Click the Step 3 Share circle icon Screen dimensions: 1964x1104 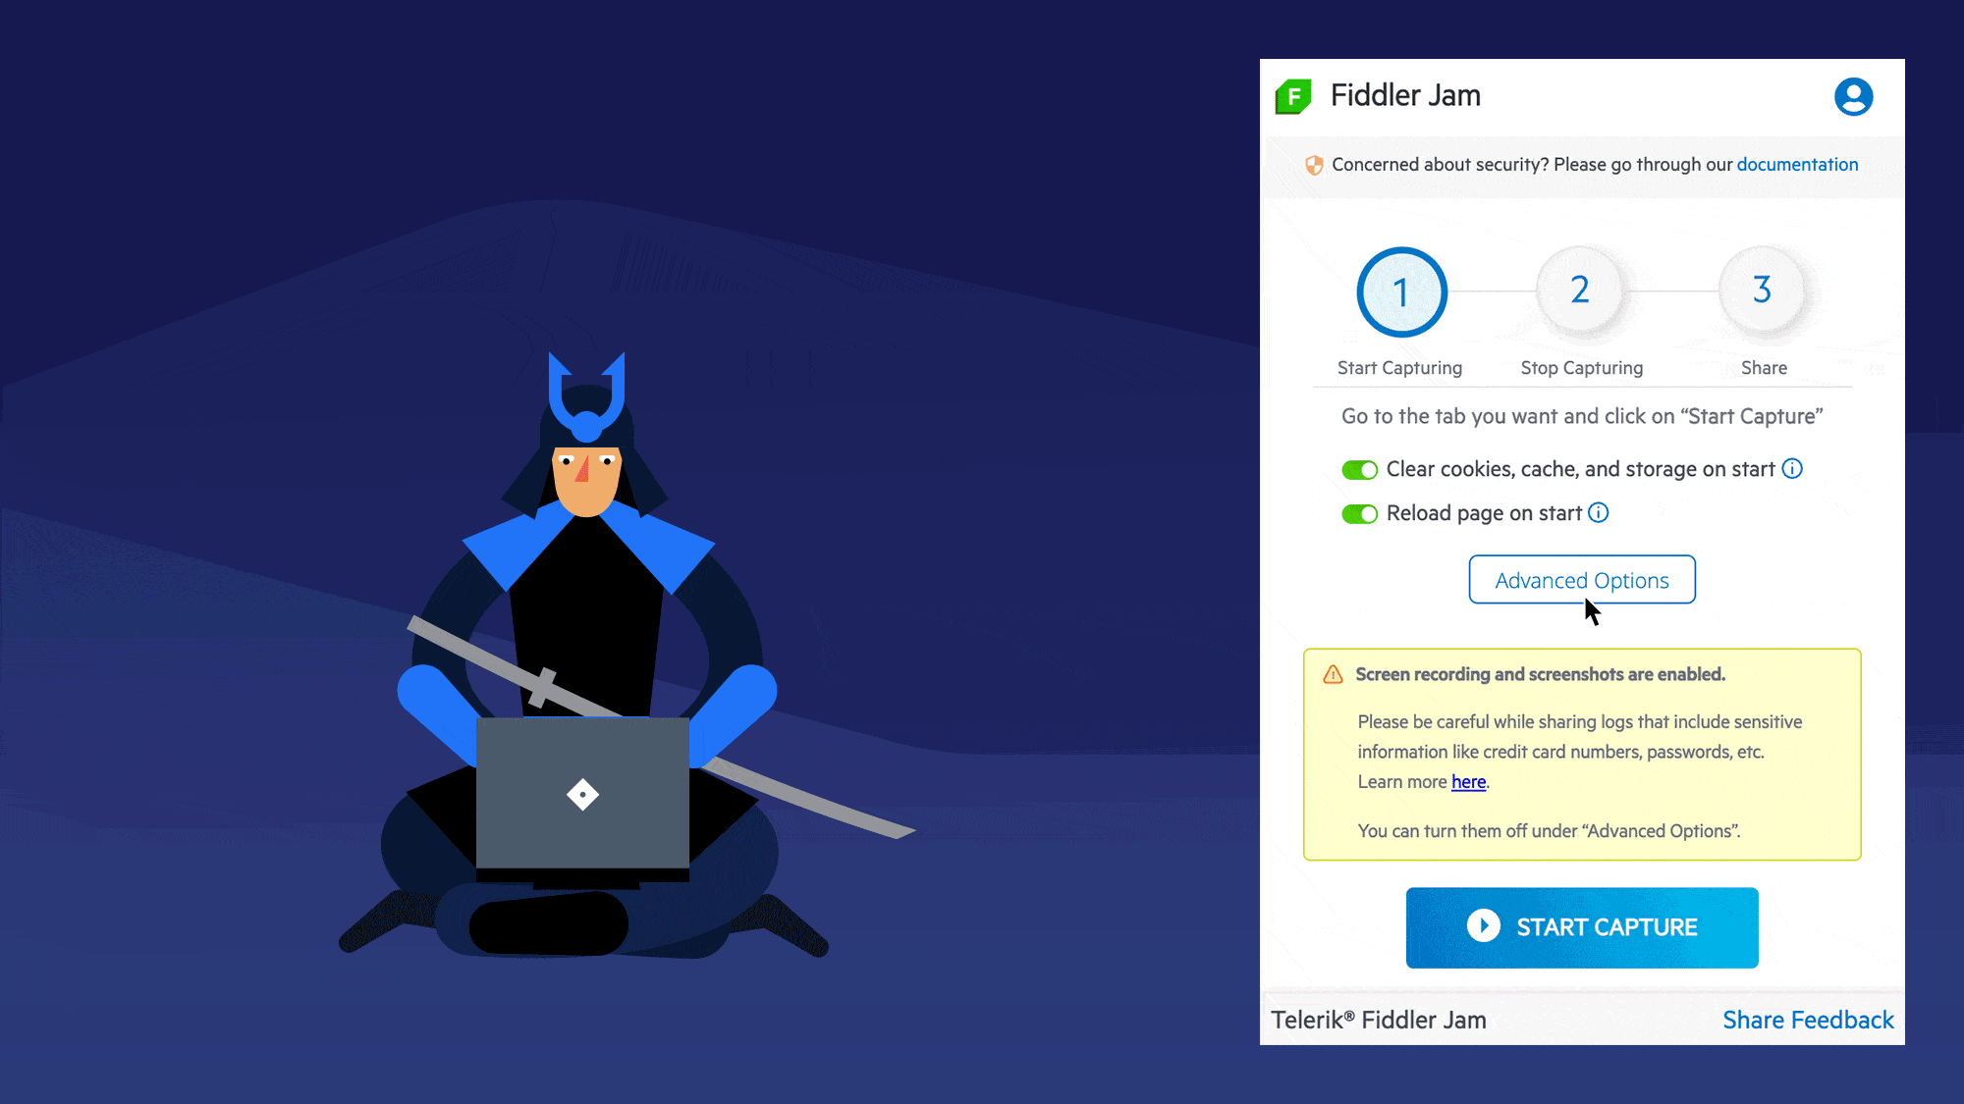(x=1763, y=289)
